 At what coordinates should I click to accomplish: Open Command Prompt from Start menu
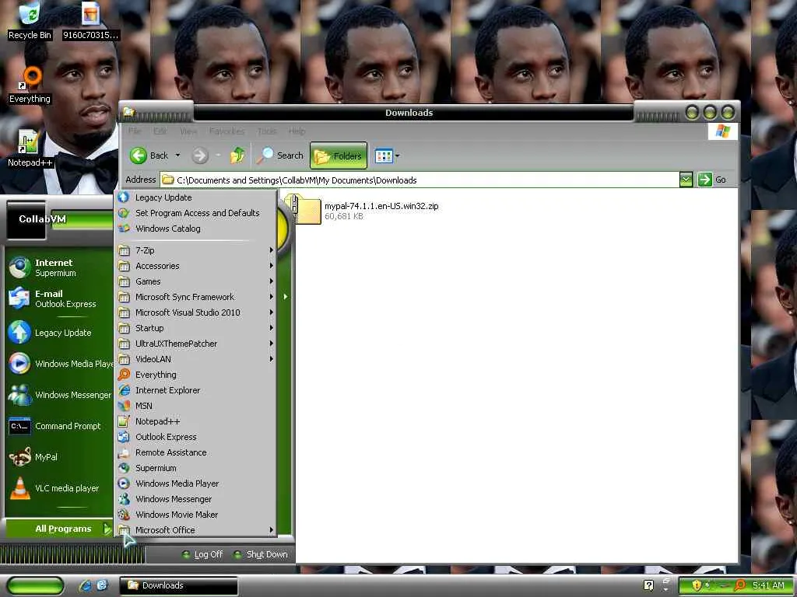[59, 427]
